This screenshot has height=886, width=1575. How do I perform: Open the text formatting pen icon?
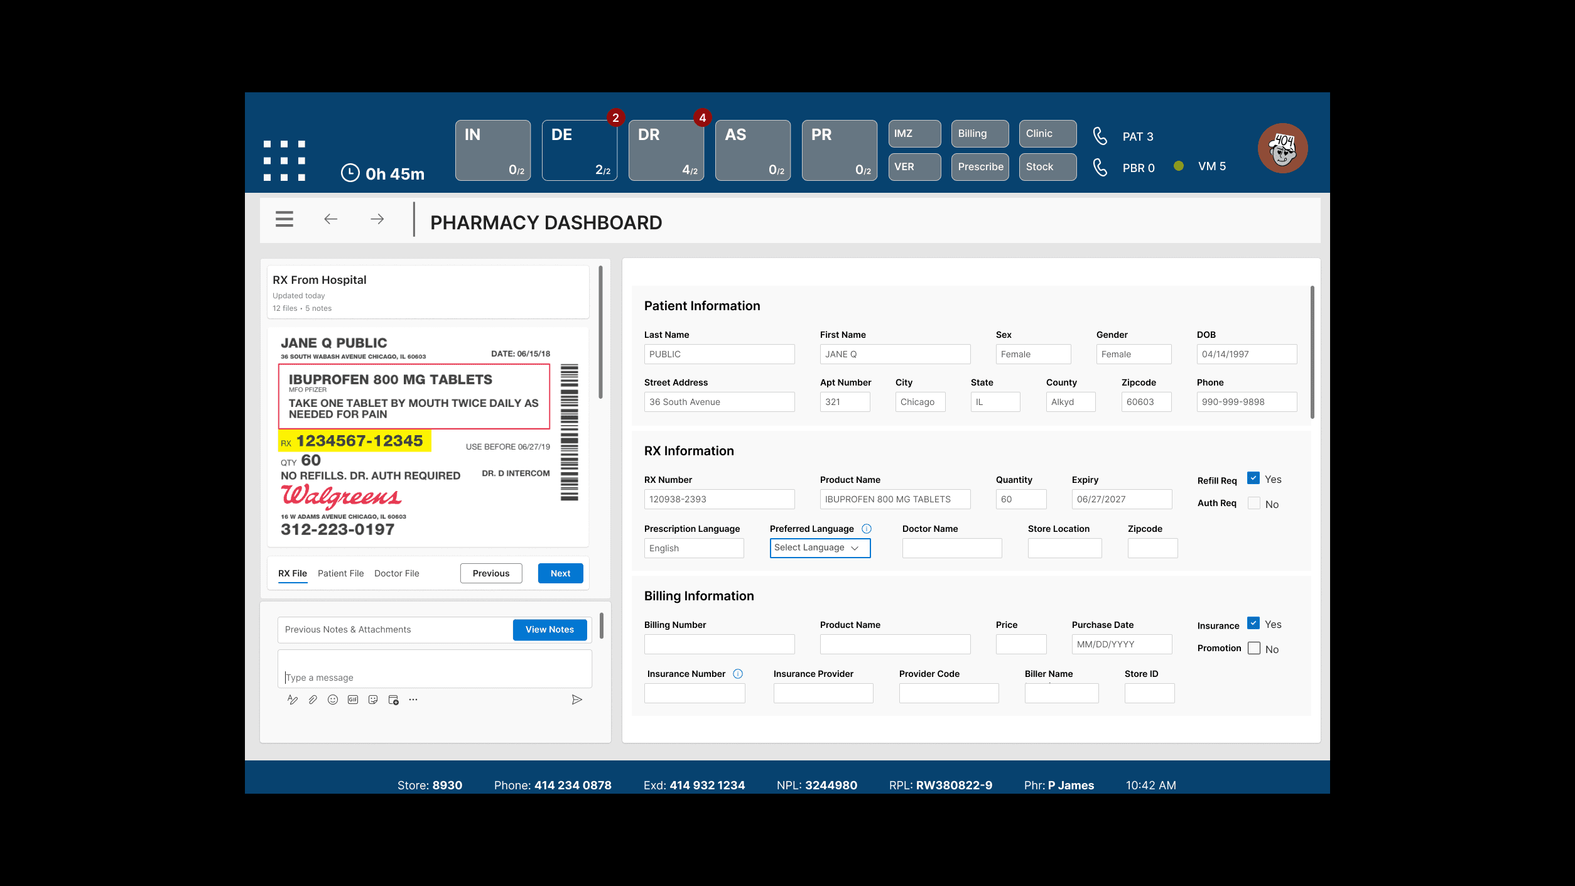(x=293, y=700)
